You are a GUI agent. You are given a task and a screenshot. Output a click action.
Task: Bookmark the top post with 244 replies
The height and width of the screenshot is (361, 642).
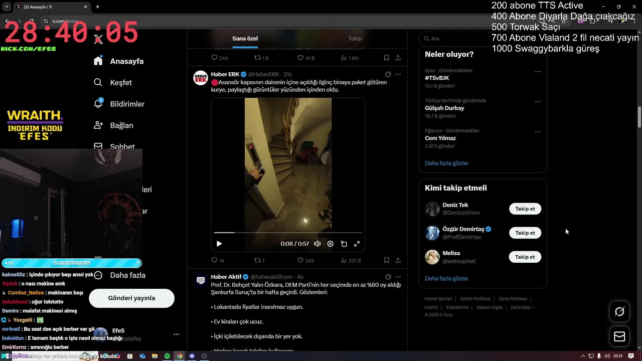coord(386,58)
